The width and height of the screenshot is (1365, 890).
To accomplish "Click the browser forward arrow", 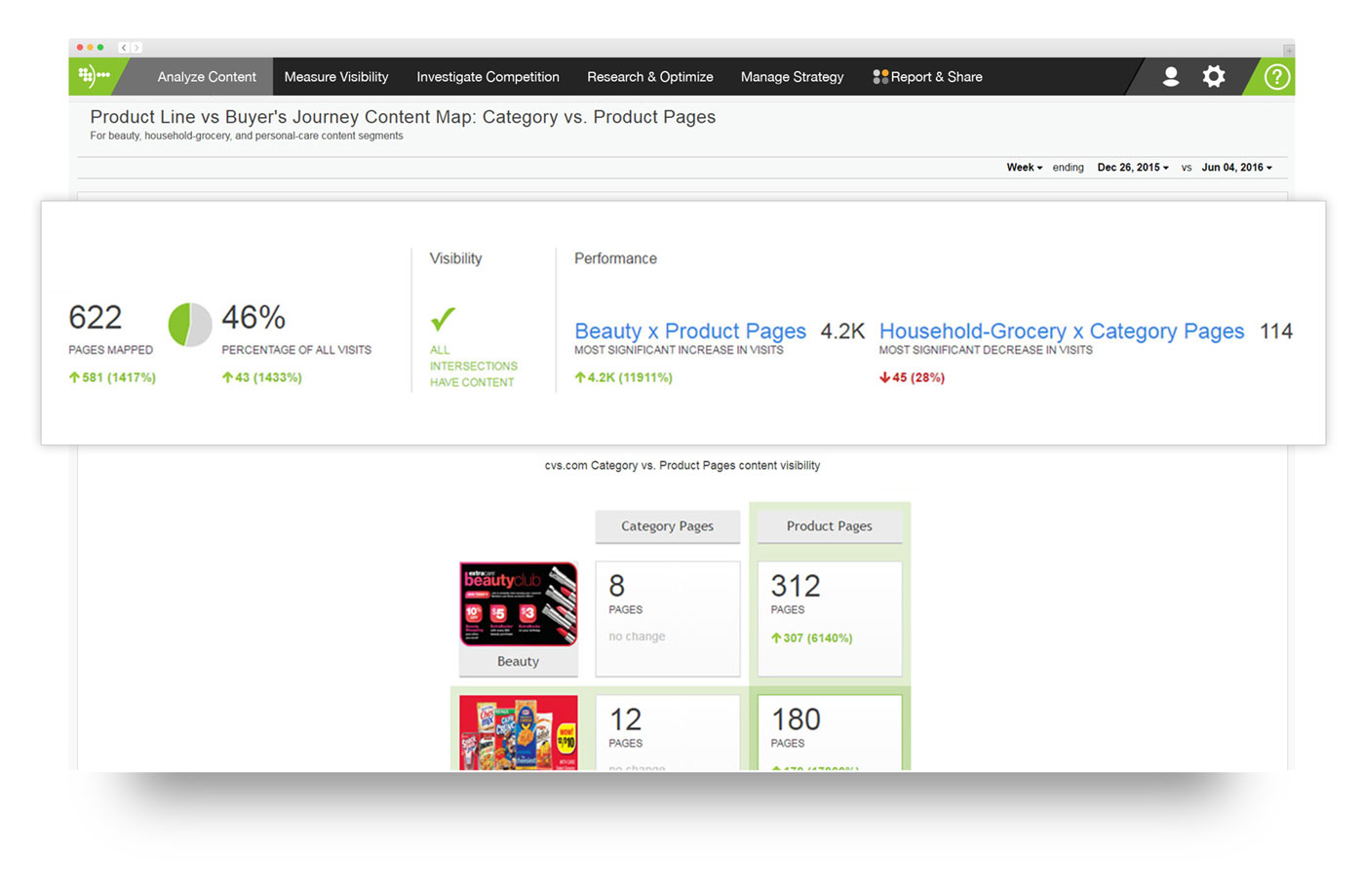I will [x=136, y=47].
